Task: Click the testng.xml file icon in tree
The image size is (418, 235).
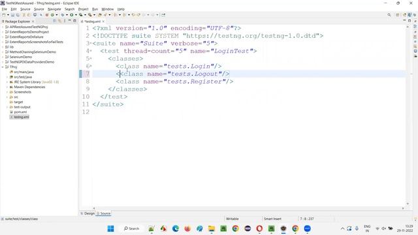Action: coord(12,117)
